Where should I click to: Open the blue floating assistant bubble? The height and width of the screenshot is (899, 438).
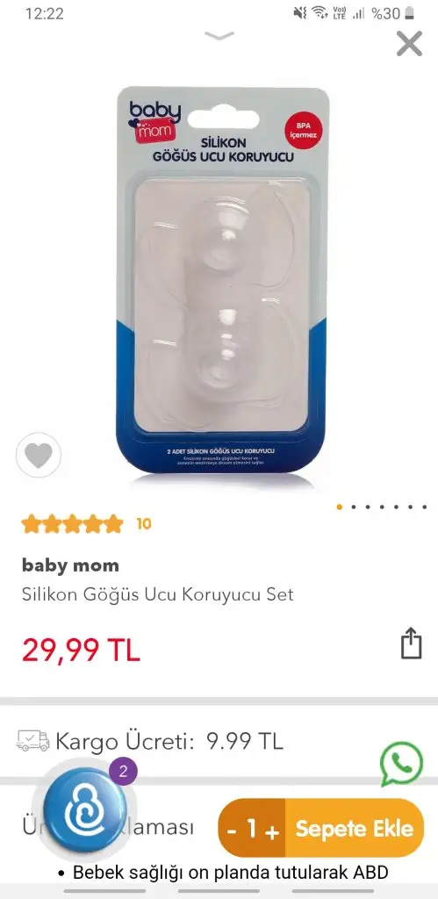(85, 809)
